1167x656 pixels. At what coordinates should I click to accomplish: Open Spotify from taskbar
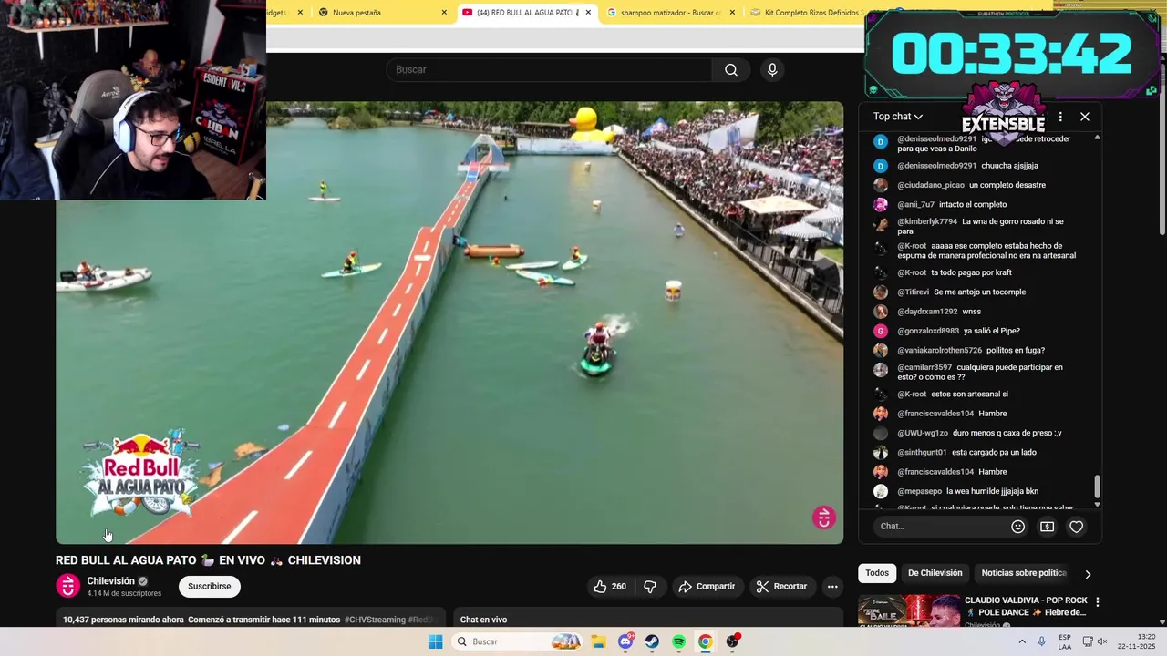point(678,641)
